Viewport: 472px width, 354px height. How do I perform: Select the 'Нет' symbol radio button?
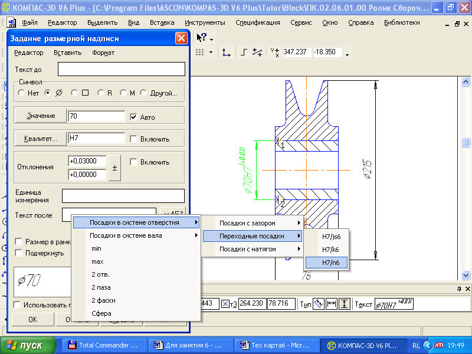click(x=21, y=93)
